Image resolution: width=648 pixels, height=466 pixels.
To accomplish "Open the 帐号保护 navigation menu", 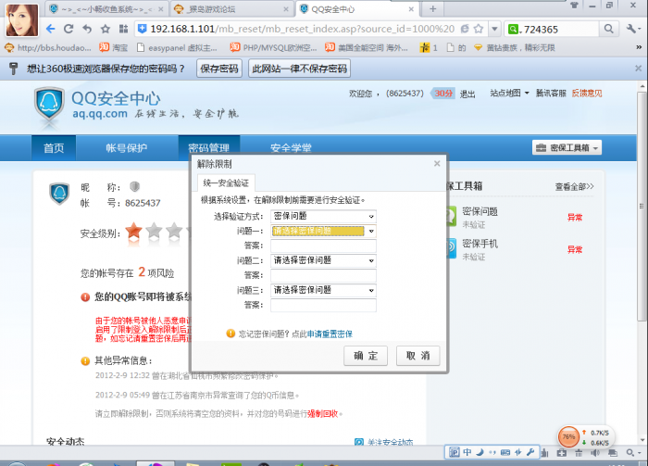I will 127,148.
